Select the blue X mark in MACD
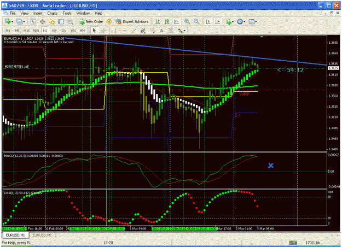Viewport: 342px width, 247px height. pyautogui.click(x=271, y=166)
